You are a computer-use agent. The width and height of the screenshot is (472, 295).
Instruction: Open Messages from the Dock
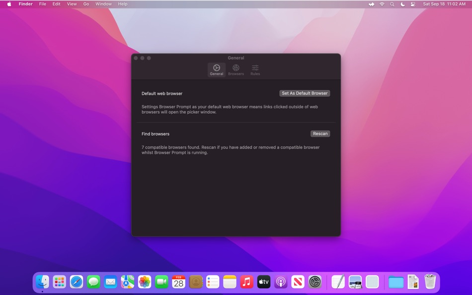93,282
